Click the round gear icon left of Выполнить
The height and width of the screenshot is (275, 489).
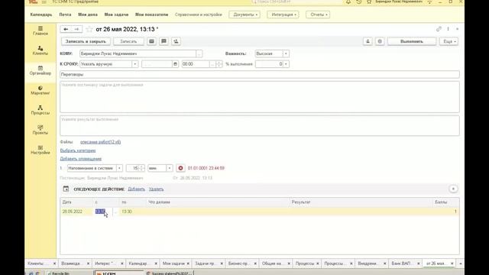380,41
